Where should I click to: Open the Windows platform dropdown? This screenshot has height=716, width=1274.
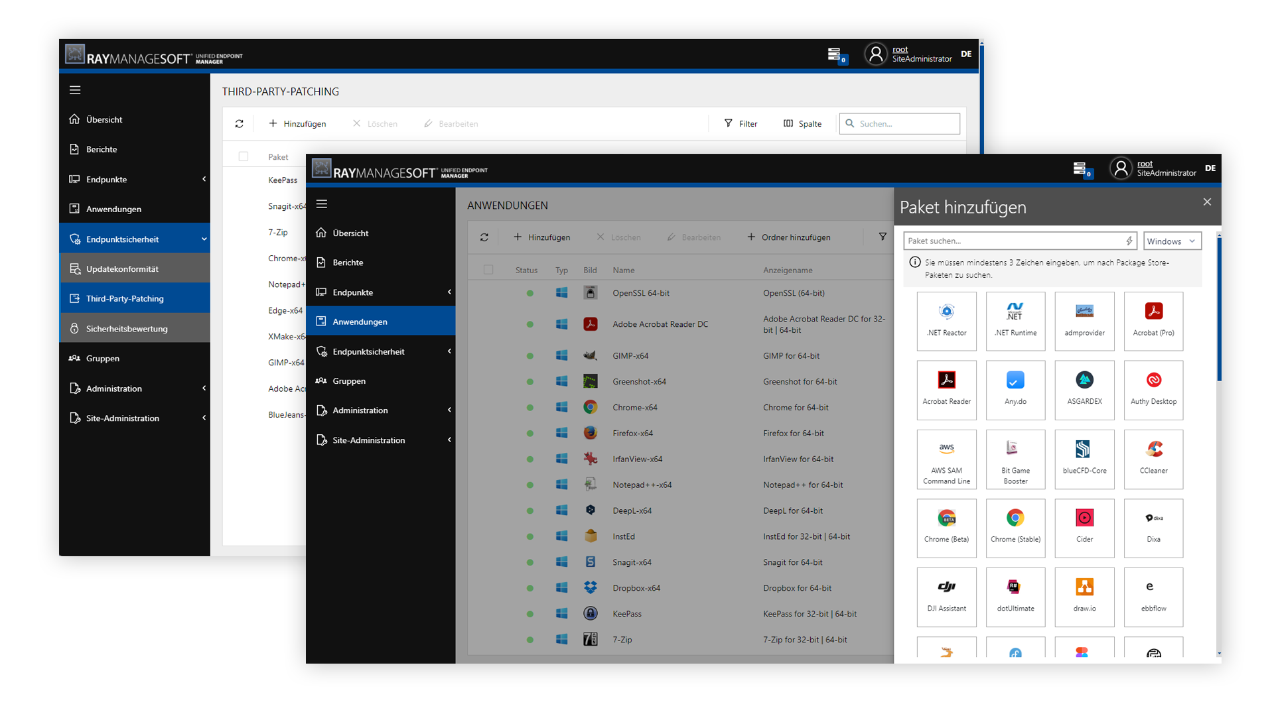tap(1172, 241)
